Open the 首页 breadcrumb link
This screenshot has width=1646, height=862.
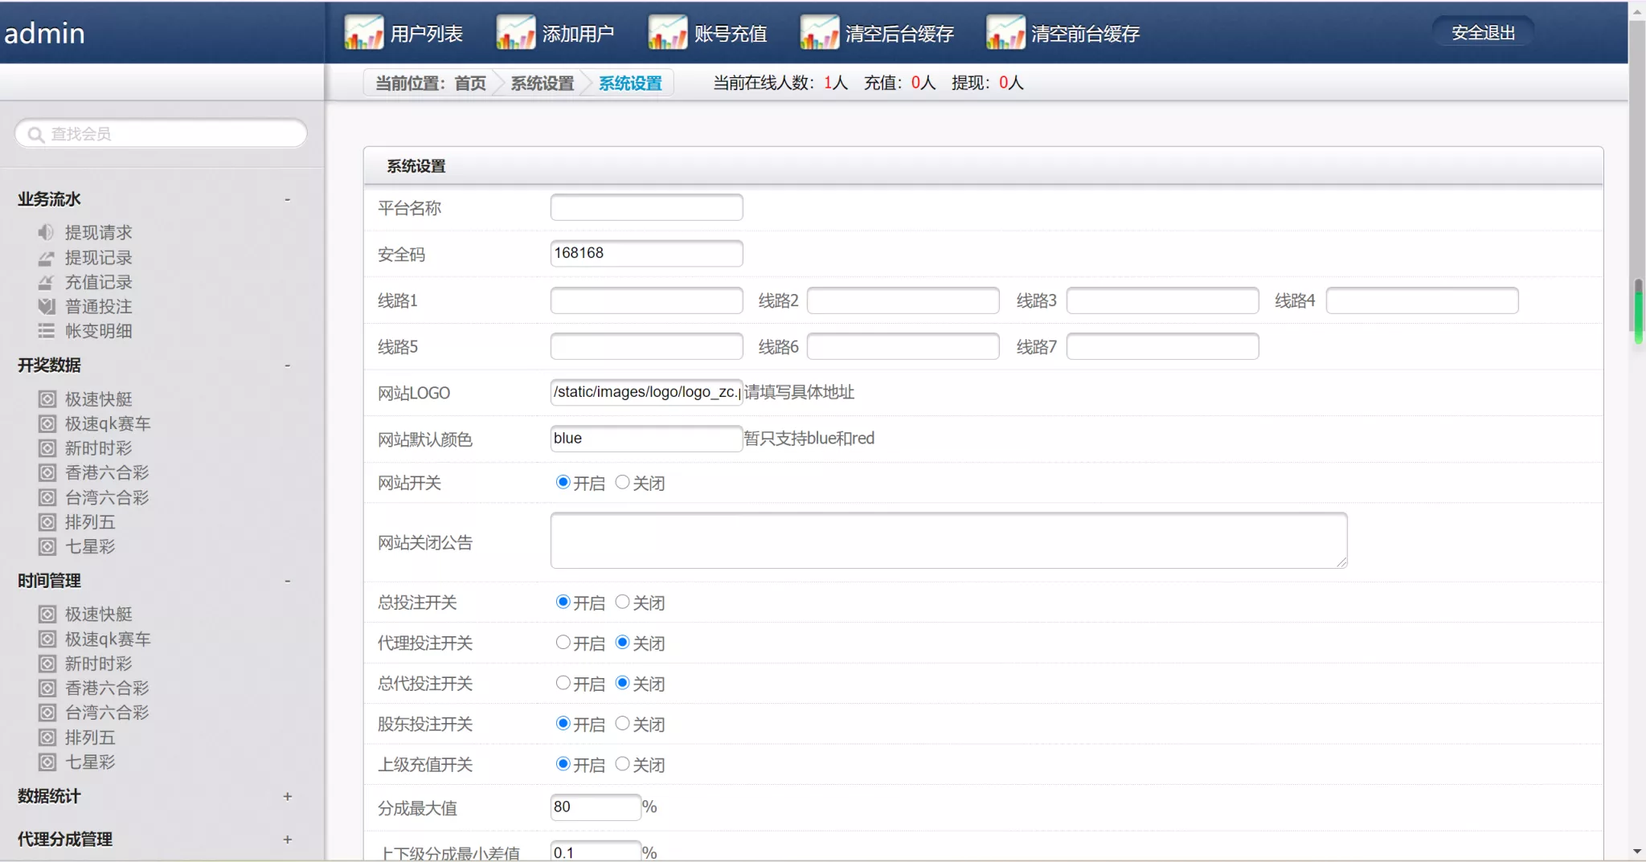[x=469, y=83]
